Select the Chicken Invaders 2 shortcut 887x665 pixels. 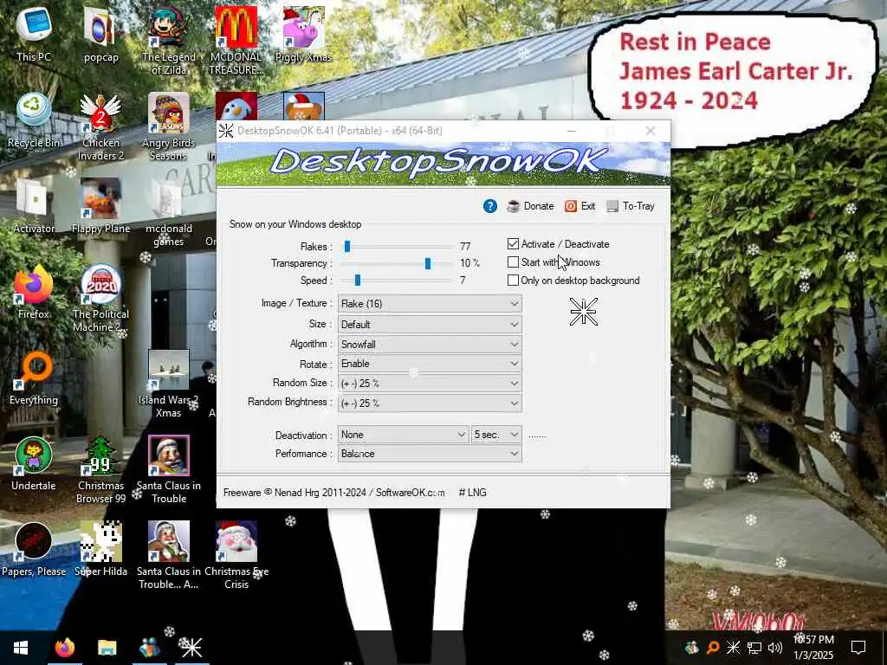pos(100,126)
